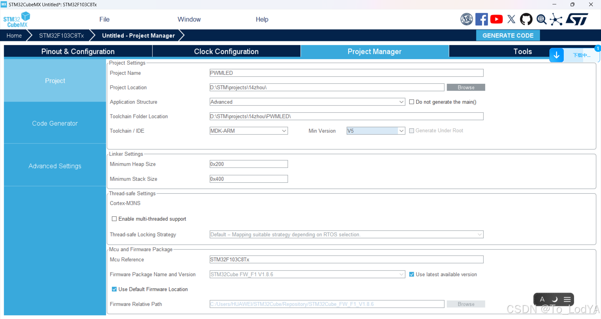Switch to Clock Configuration tab
Viewport: 601px width, 319px height.
click(226, 52)
